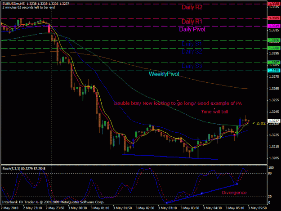Click the '3 May 04:30' time axis label

[x=212, y=208]
